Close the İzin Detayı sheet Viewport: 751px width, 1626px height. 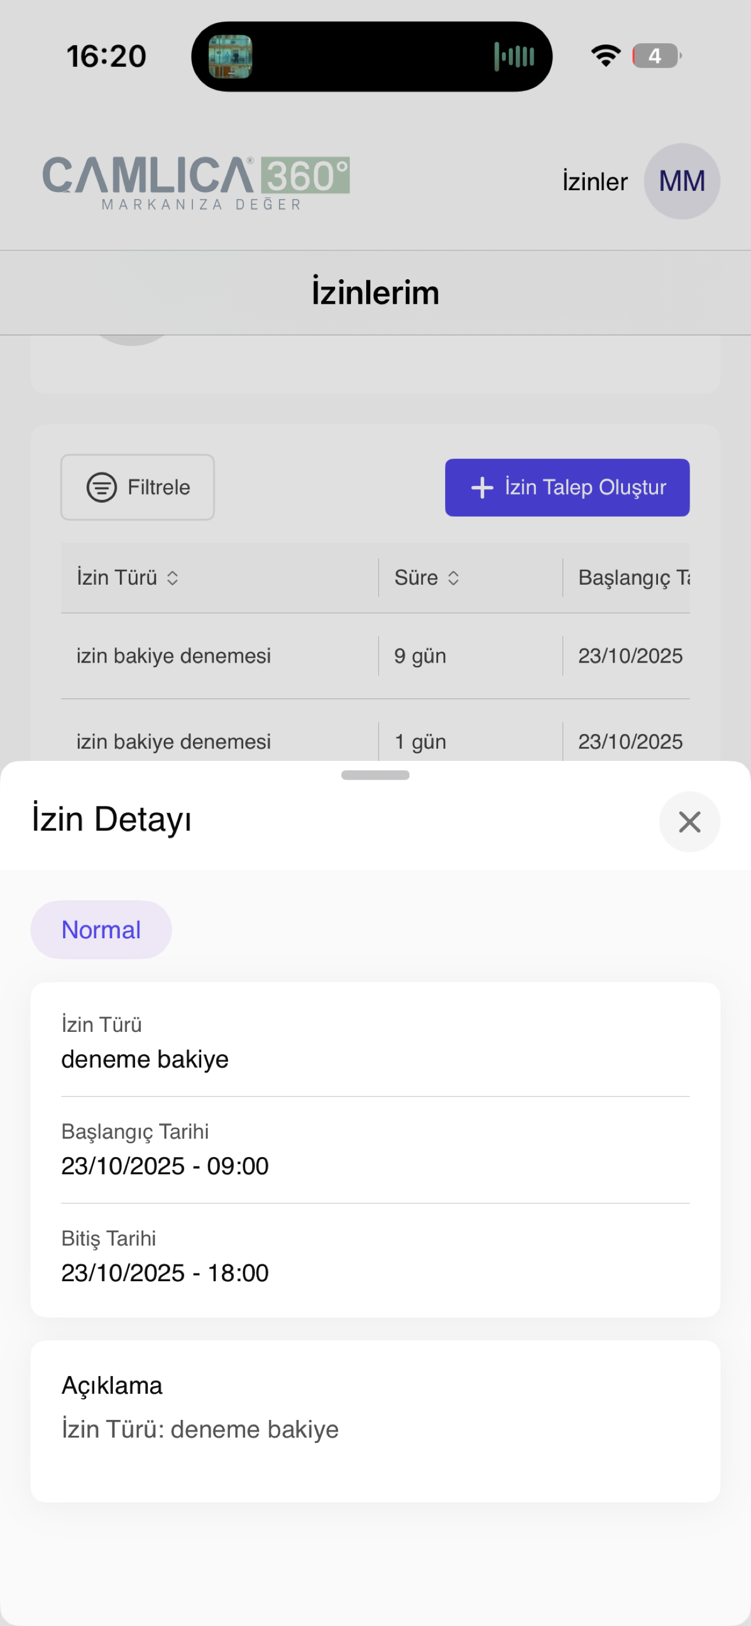point(689,822)
